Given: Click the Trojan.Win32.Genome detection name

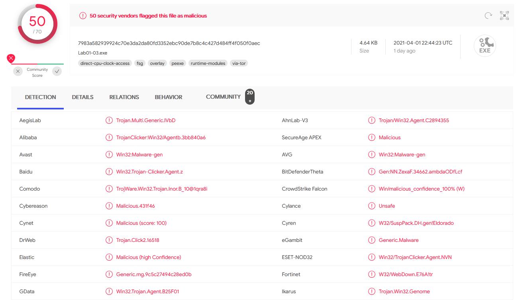Looking at the screenshot, I should [404, 291].
